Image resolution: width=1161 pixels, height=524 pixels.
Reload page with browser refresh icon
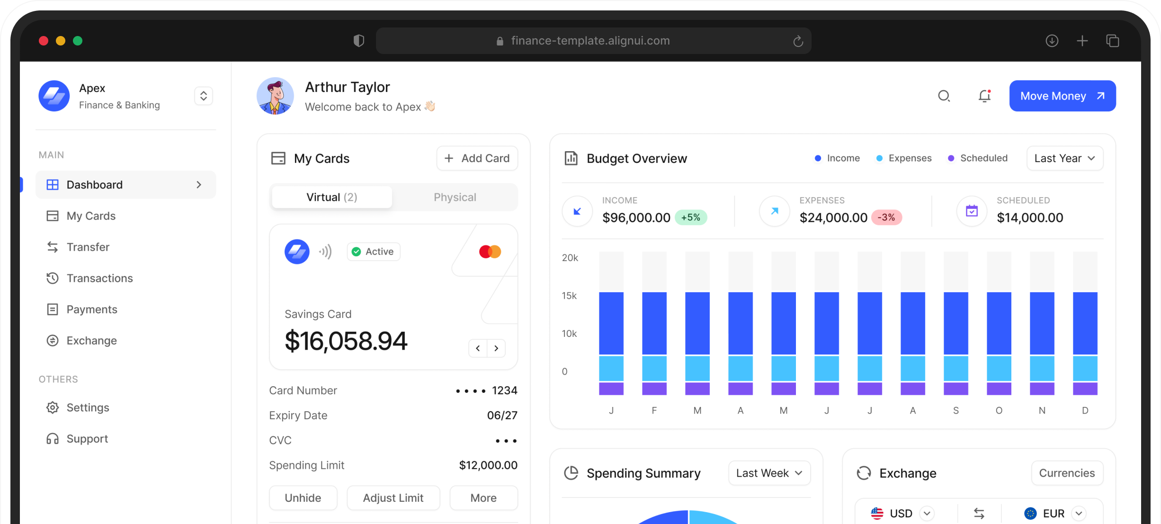798,41
